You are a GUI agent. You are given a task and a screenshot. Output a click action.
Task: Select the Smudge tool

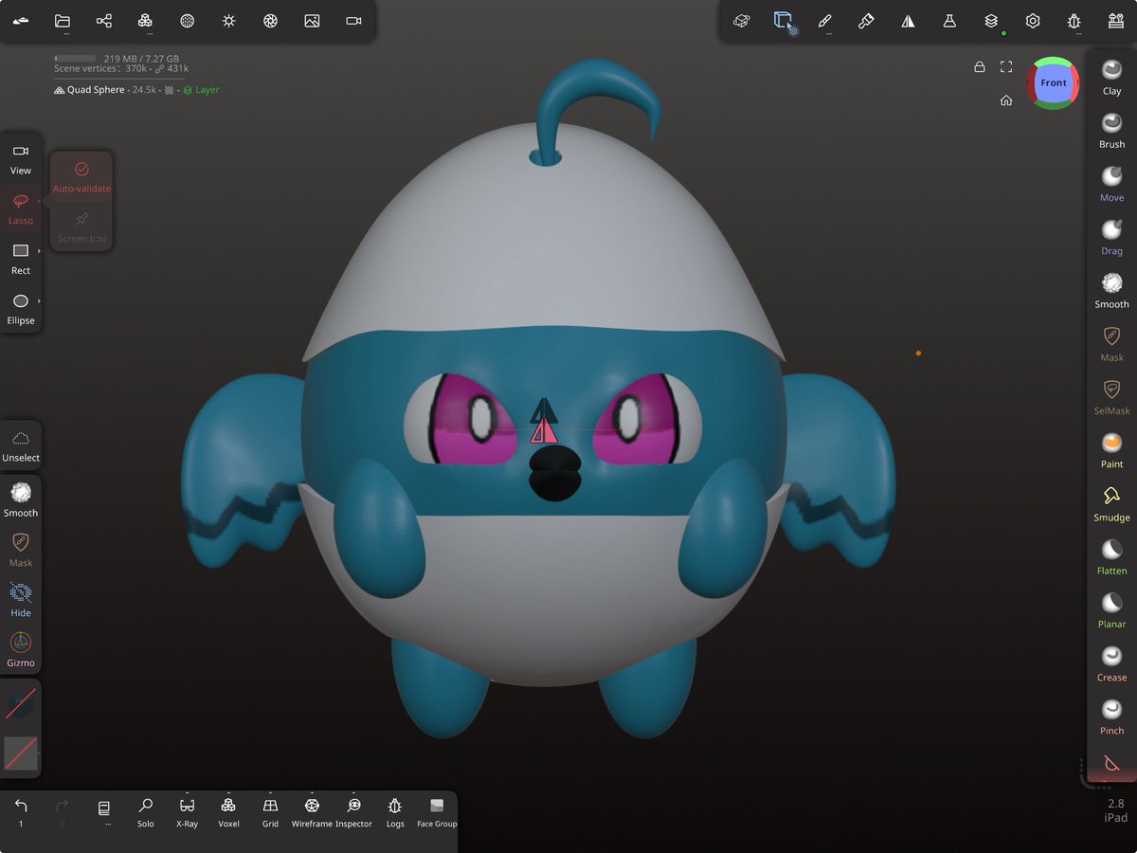1111,503
